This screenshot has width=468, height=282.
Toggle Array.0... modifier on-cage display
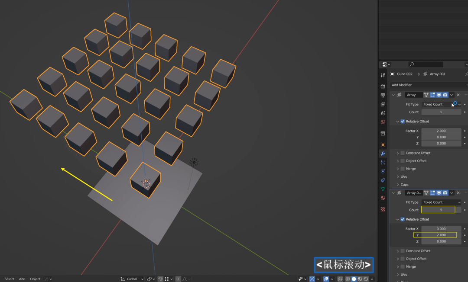click(426, 192)
